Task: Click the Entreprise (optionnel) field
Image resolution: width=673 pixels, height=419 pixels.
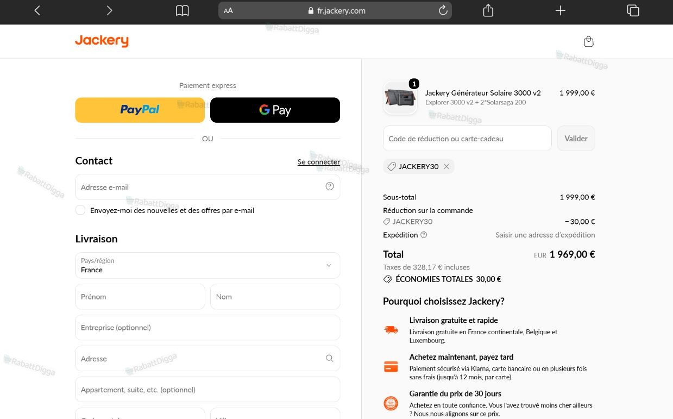Action: pyautogui.click(x=207, y=328)
